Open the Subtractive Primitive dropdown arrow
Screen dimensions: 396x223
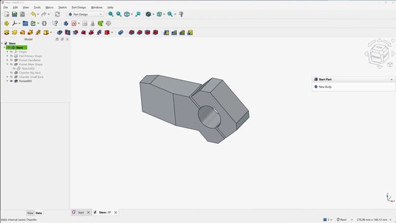pos(112,32)
